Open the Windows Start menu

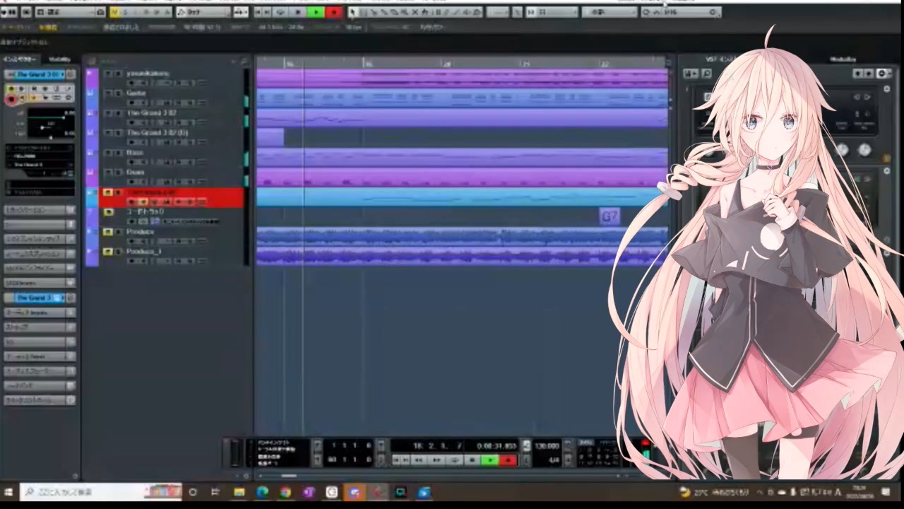click(x=9, y=492)
